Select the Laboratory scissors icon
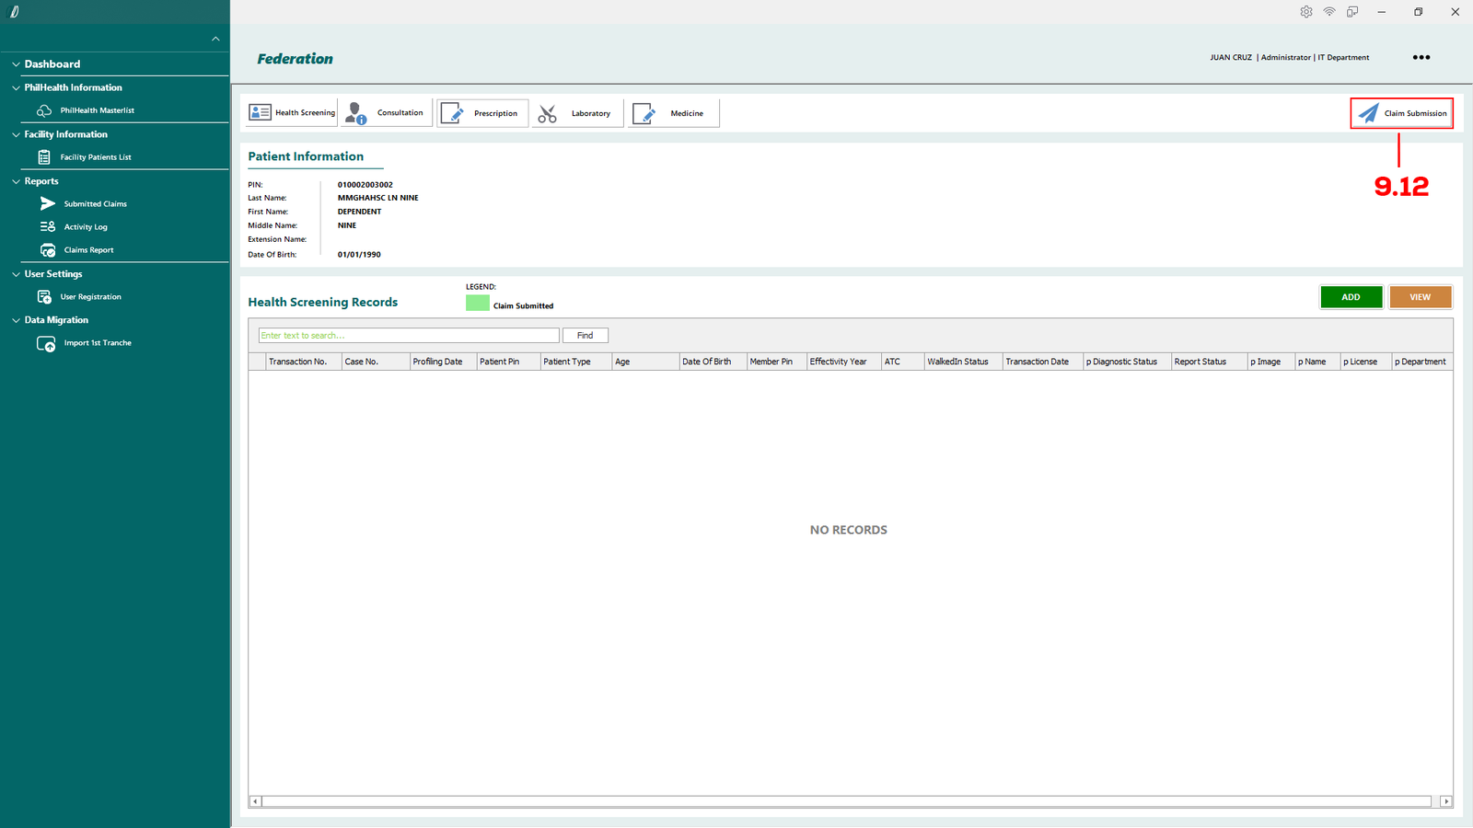This screenshot has width=1473, height=828. pos(548,113)
